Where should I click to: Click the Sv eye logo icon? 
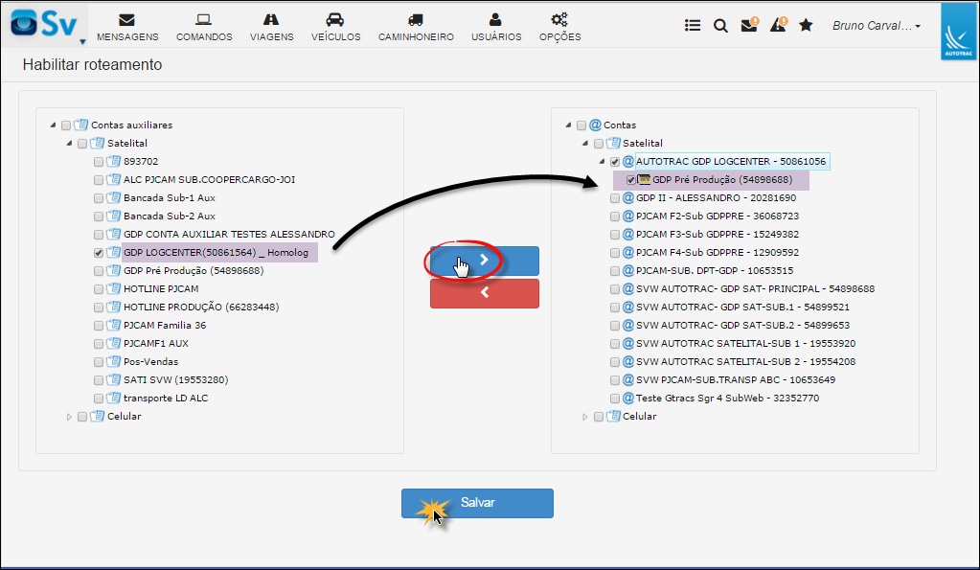click(x=24, y=24)
